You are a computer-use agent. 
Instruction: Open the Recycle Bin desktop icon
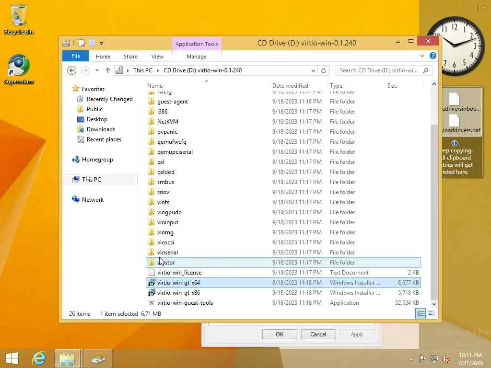point(19,19)
